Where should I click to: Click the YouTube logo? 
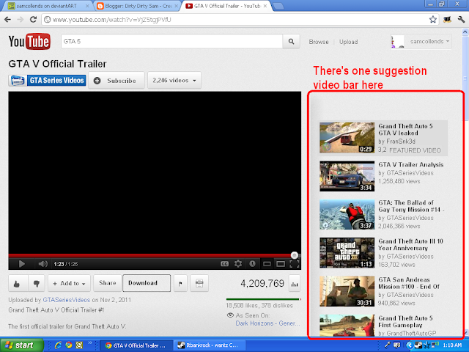click(29, 42)
